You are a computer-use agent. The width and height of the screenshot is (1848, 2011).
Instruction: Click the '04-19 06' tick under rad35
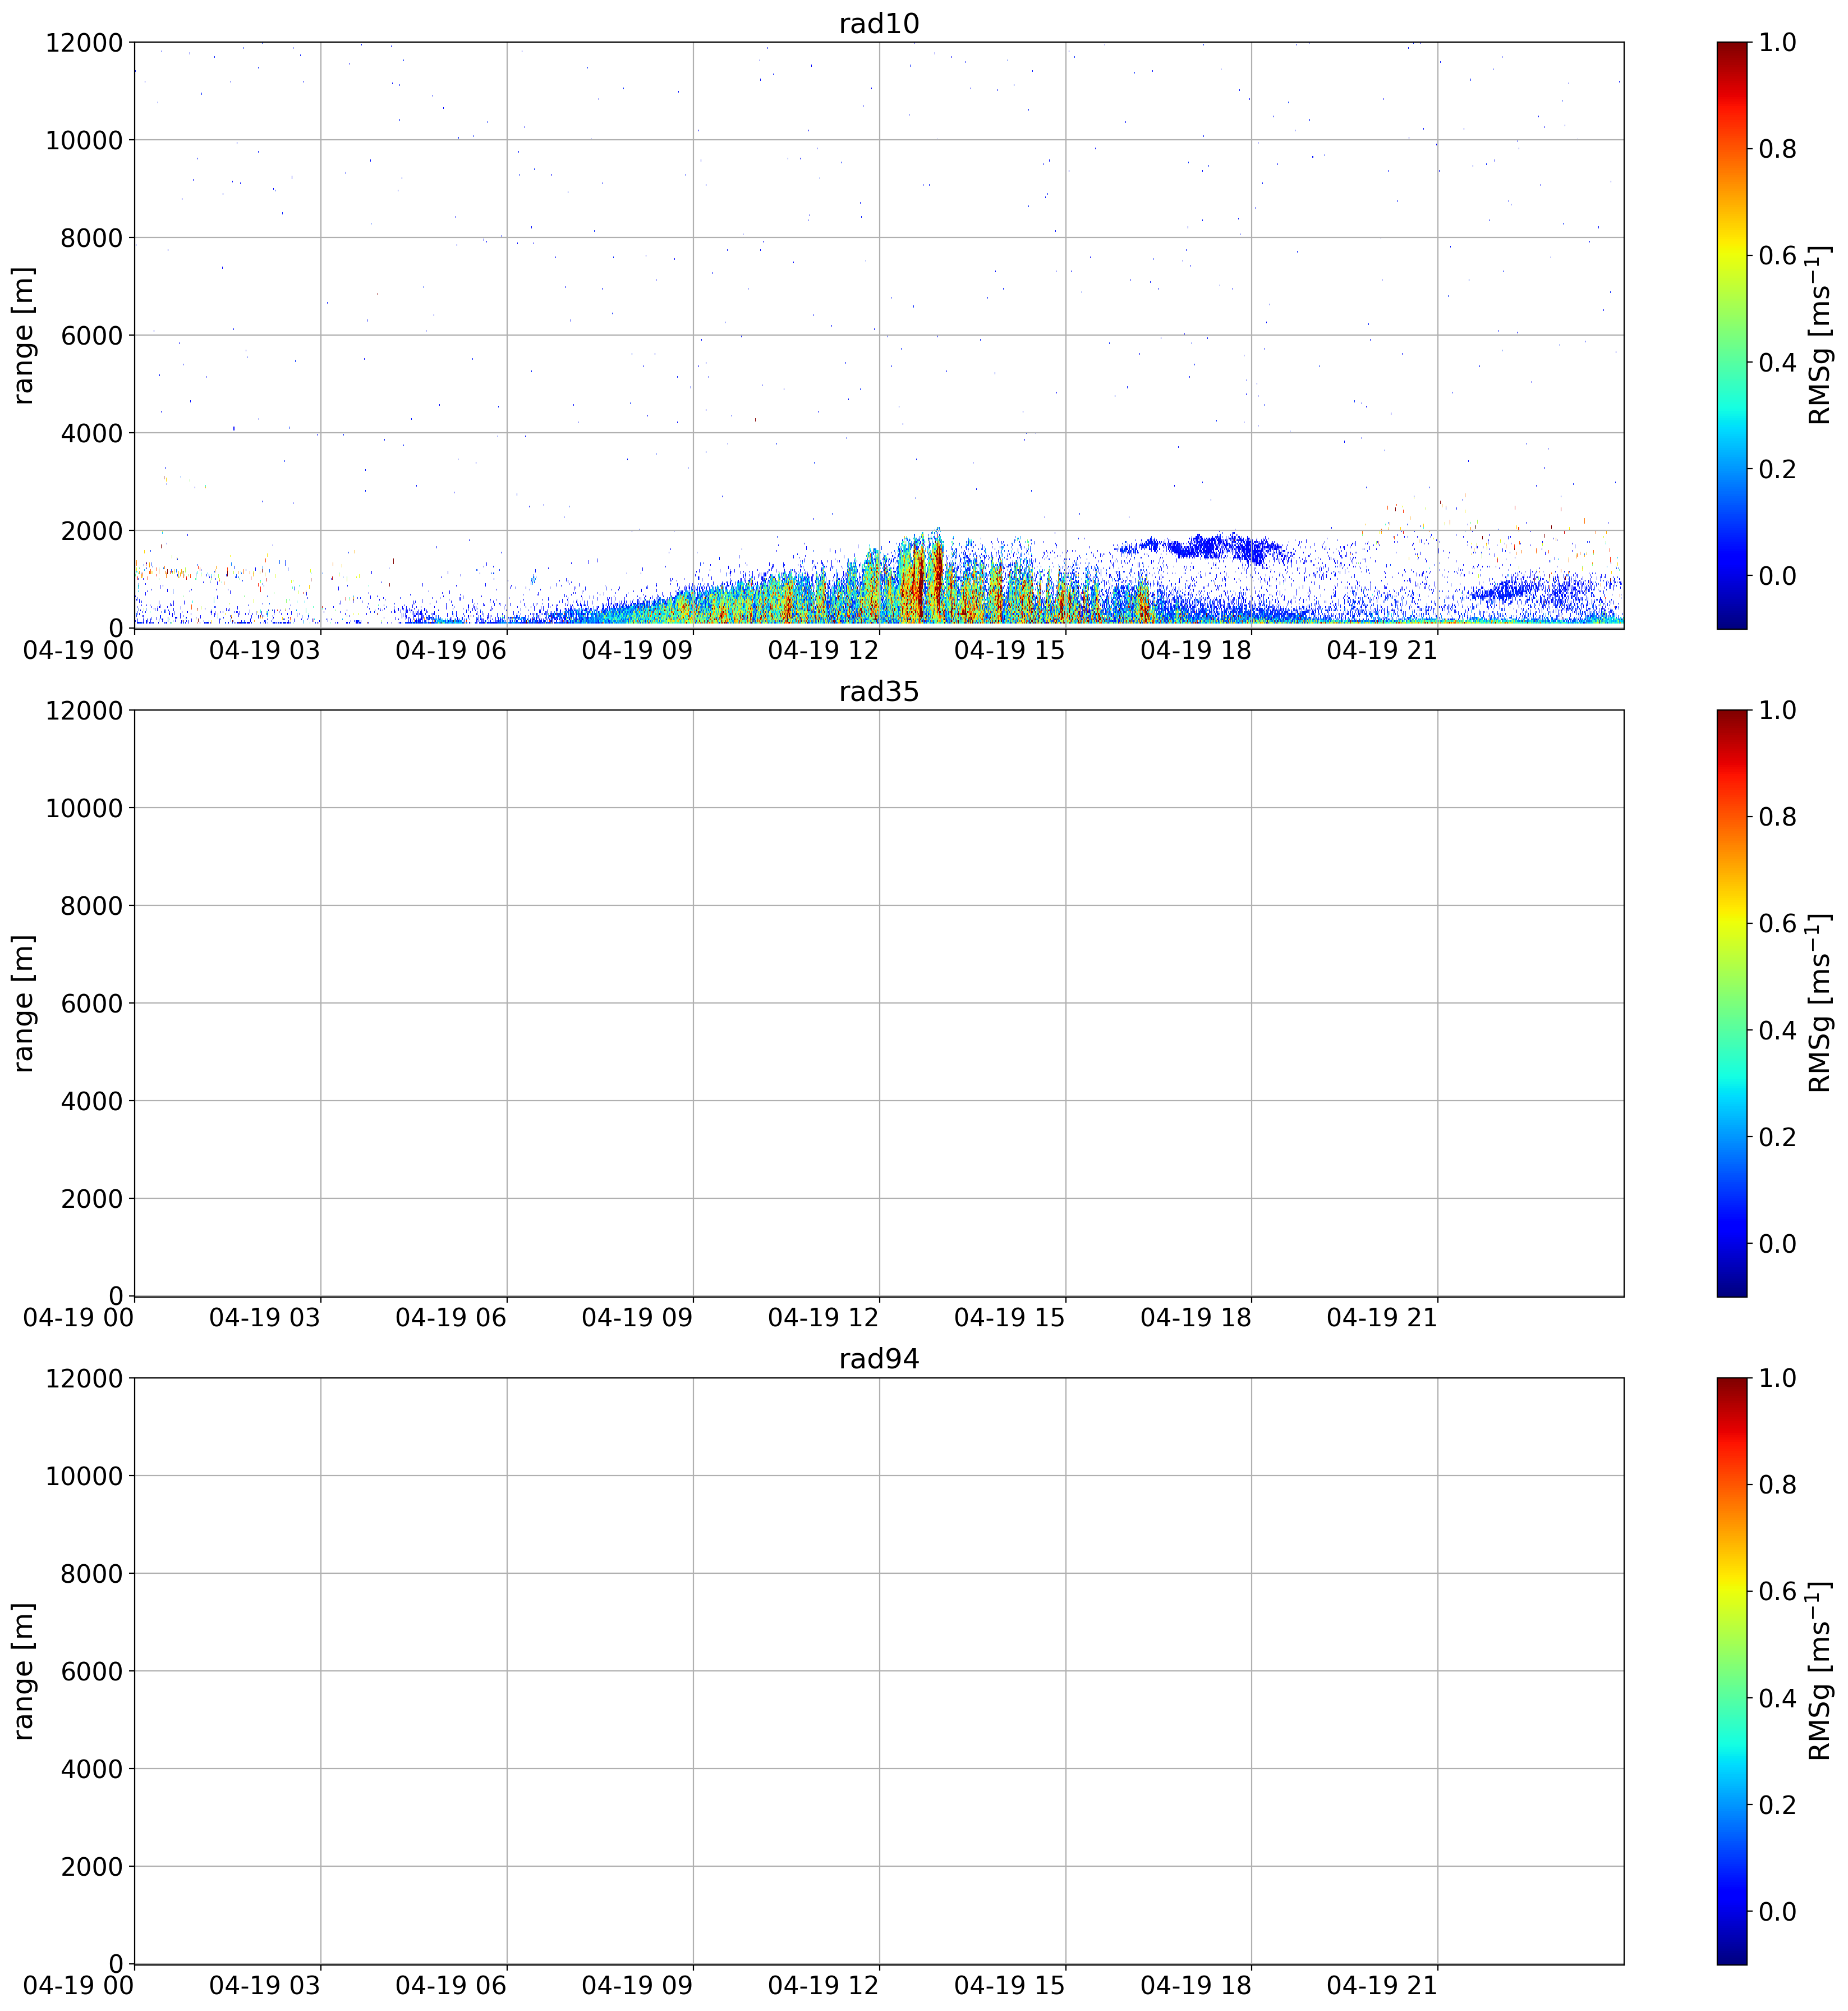click(451, 1318)
